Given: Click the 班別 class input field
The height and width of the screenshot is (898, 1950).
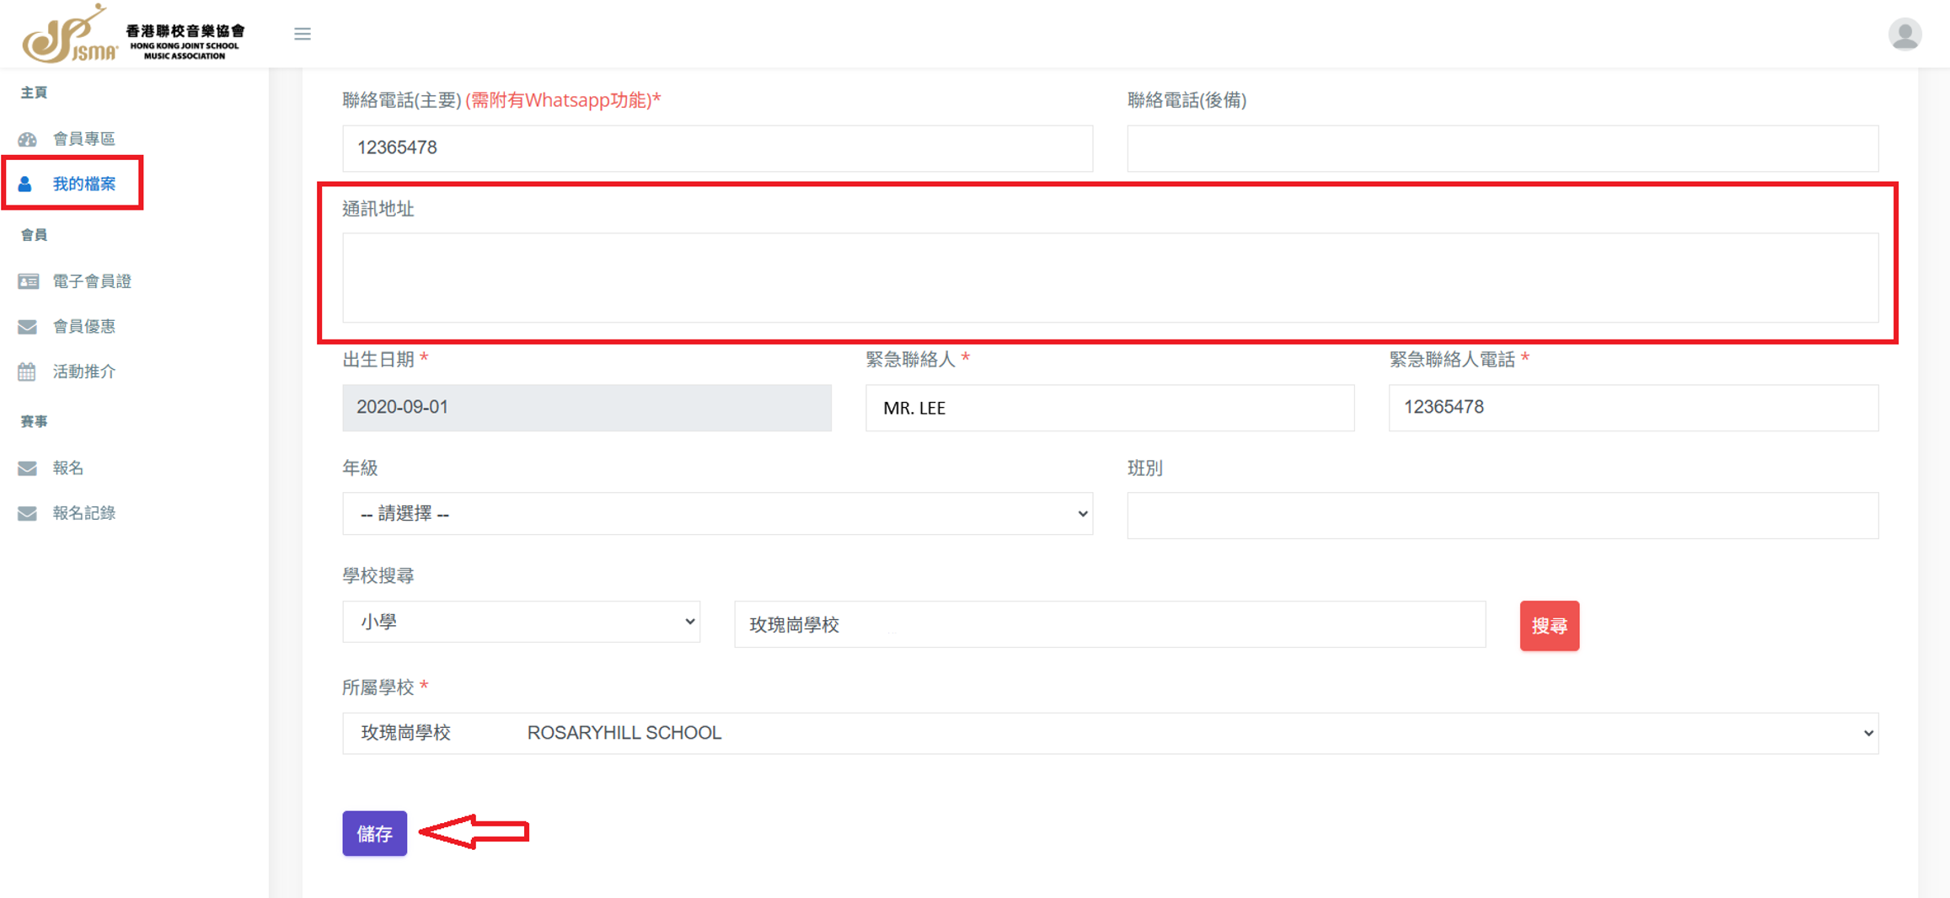Looking at the screenshot, I should click(x=1503, y=516).
